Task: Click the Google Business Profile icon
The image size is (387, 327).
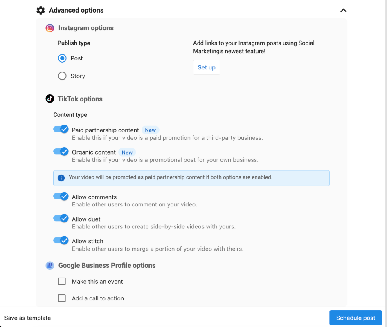Action: pos(50,266)
